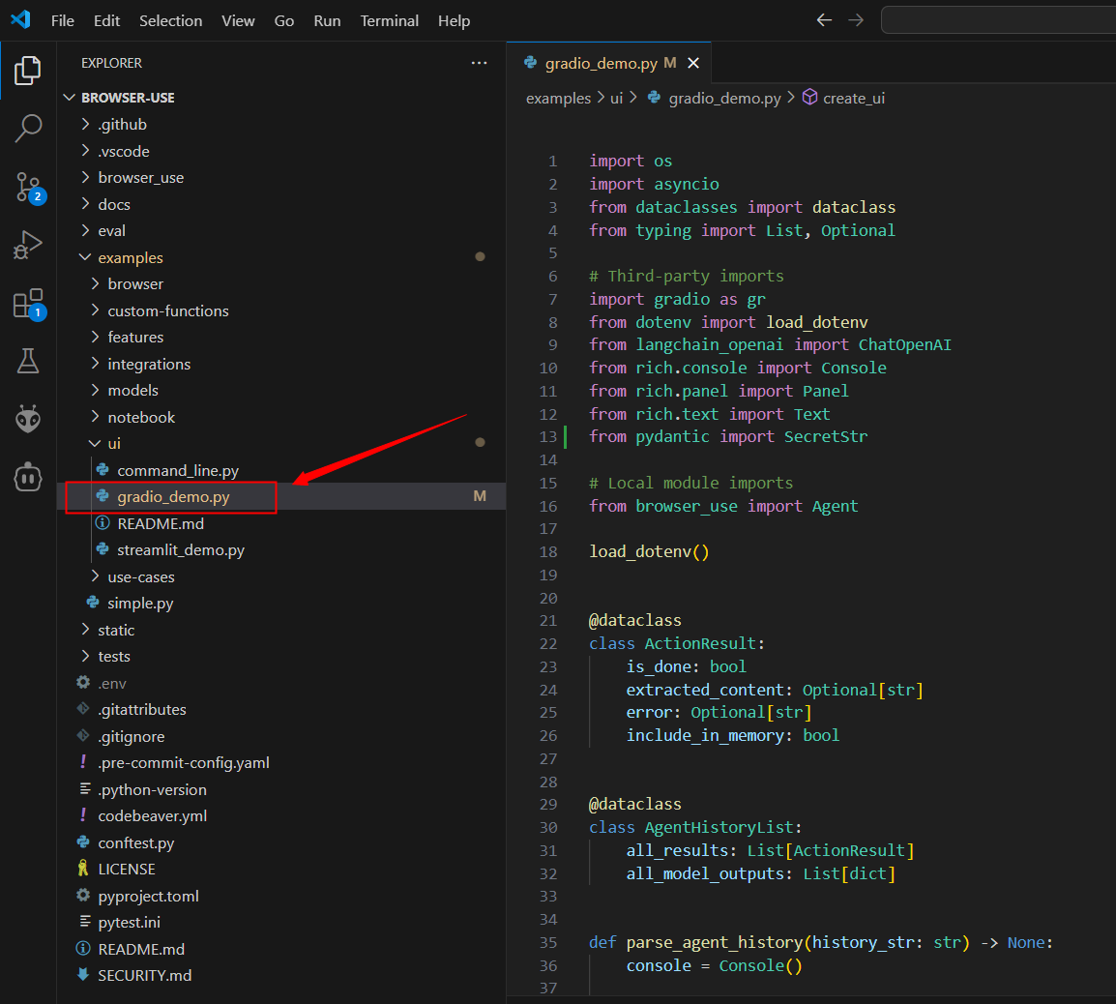The width and height of the screenshot is (1116, 1004).
Task: Open README.md inside ui folder
Action: coord(281,523)
